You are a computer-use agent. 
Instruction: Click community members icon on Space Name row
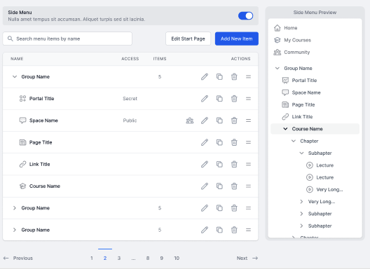tap(190, 120)
